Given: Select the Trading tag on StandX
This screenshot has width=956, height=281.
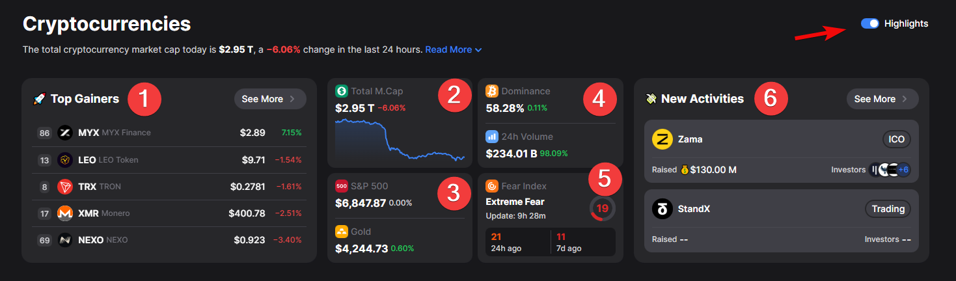Looking at the screenshot, I should click(x=888, y=209).
